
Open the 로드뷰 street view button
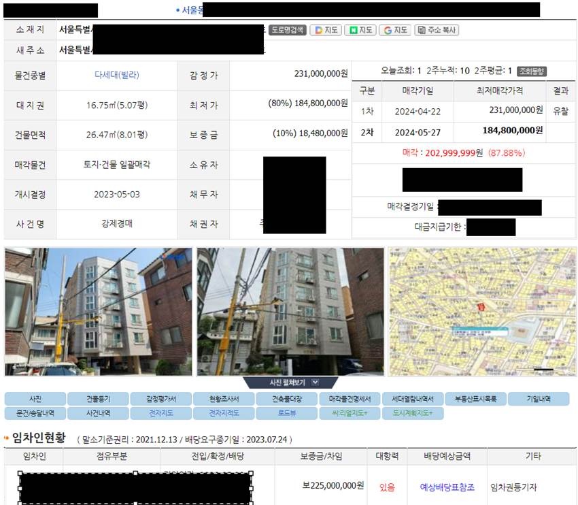click(286, 413)
